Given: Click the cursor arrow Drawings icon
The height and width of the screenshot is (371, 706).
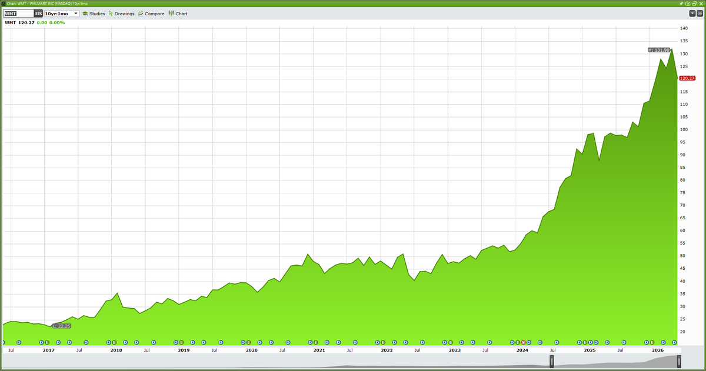Looking at the screenshot, I should (111, 13).
